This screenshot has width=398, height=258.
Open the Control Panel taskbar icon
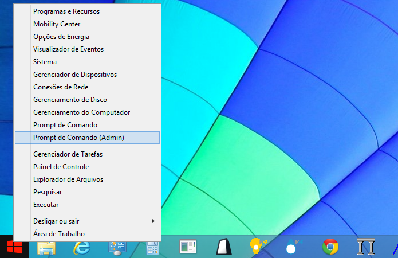click(x=117, y=248)
